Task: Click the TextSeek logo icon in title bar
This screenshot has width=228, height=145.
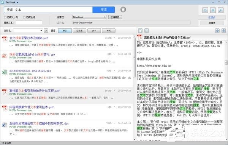Action: (x=2, y=2)
